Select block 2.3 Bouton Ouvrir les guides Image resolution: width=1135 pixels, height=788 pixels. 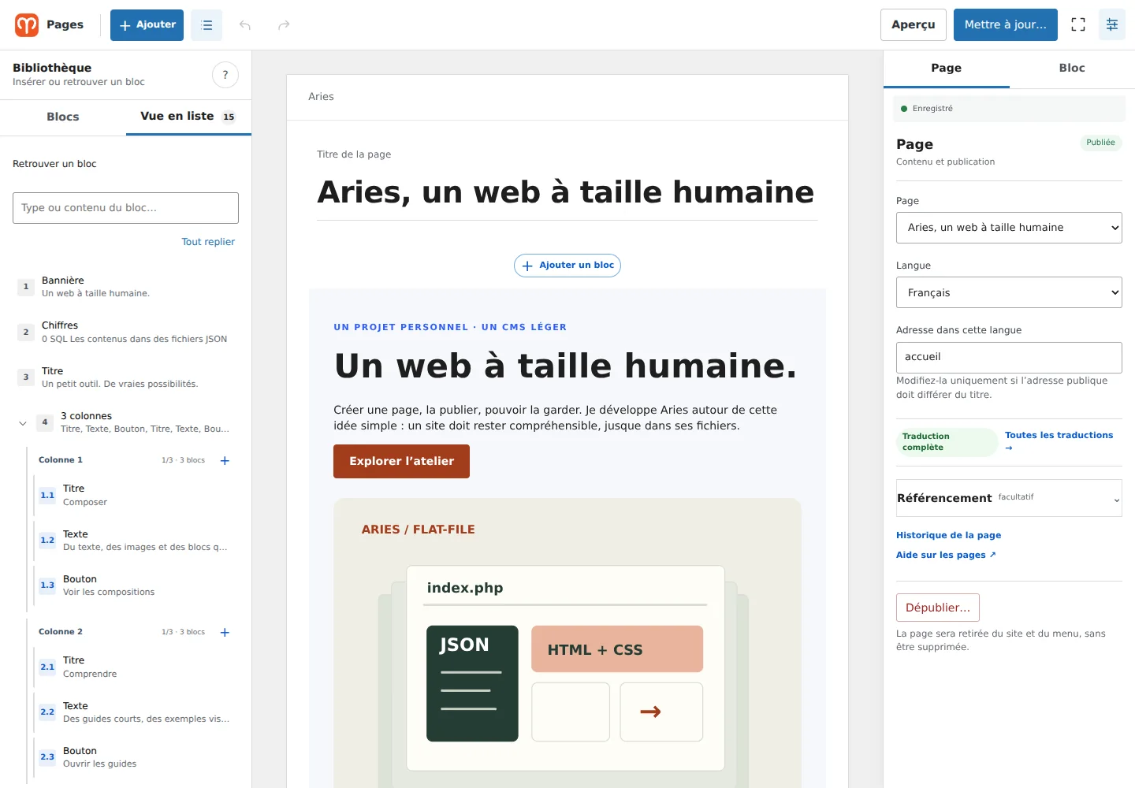(136, 757)
